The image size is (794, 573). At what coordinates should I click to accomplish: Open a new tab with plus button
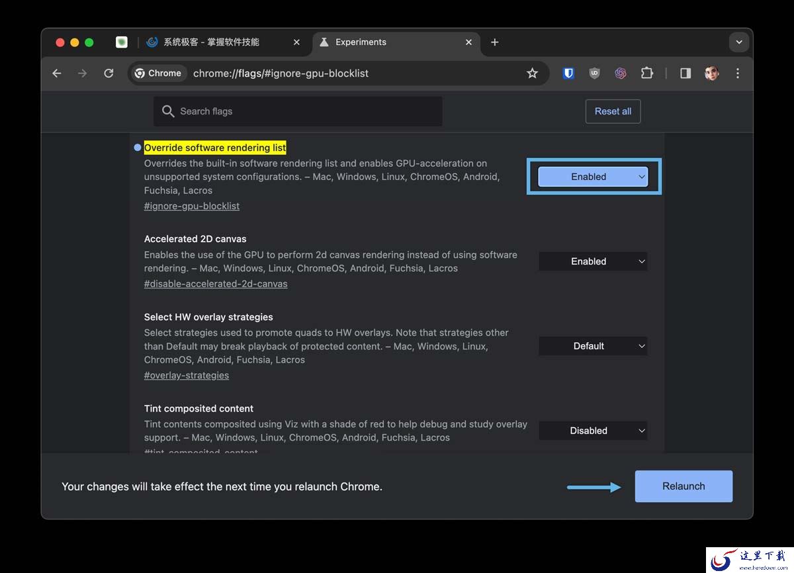[x=494, y=42]
